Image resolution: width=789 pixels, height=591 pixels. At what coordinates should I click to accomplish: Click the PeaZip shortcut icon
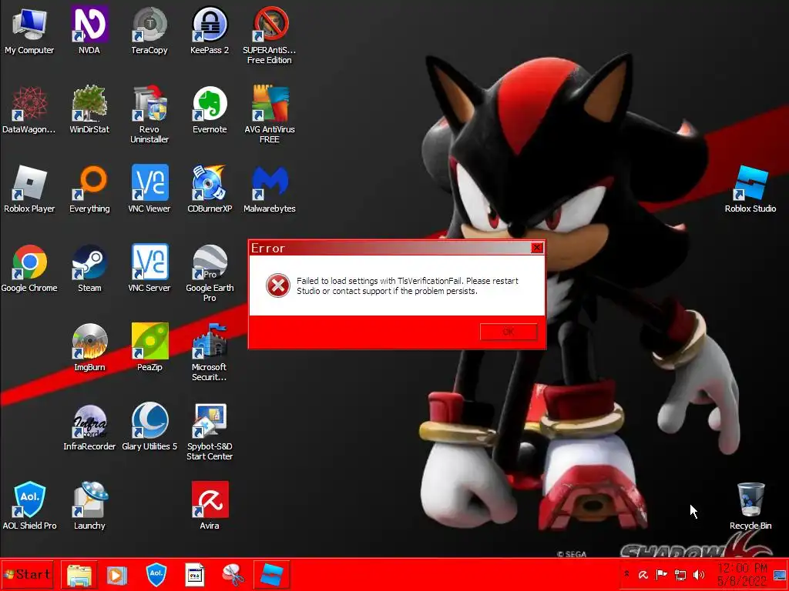(149, 348)
